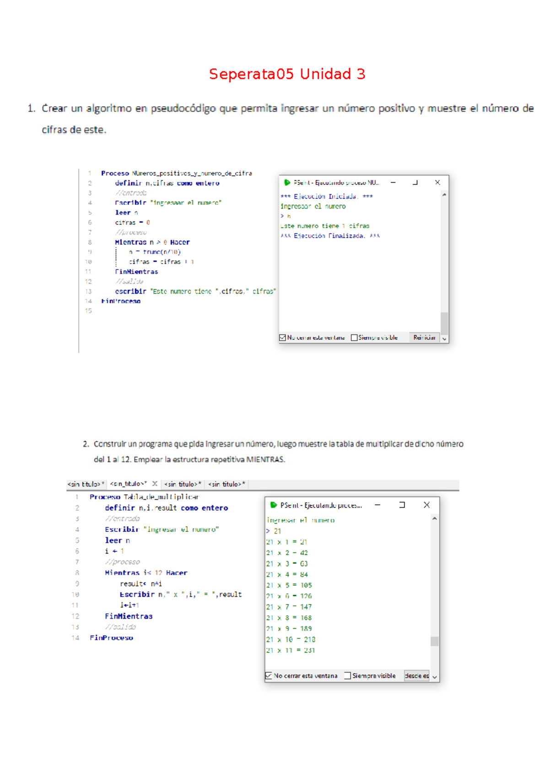The width and height of the screenshot is (549, 777).
Task: Maximize the execution window showing the cifras result
Action: (415, 183)
